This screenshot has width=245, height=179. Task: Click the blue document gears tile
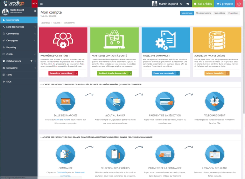coord(166,40)
